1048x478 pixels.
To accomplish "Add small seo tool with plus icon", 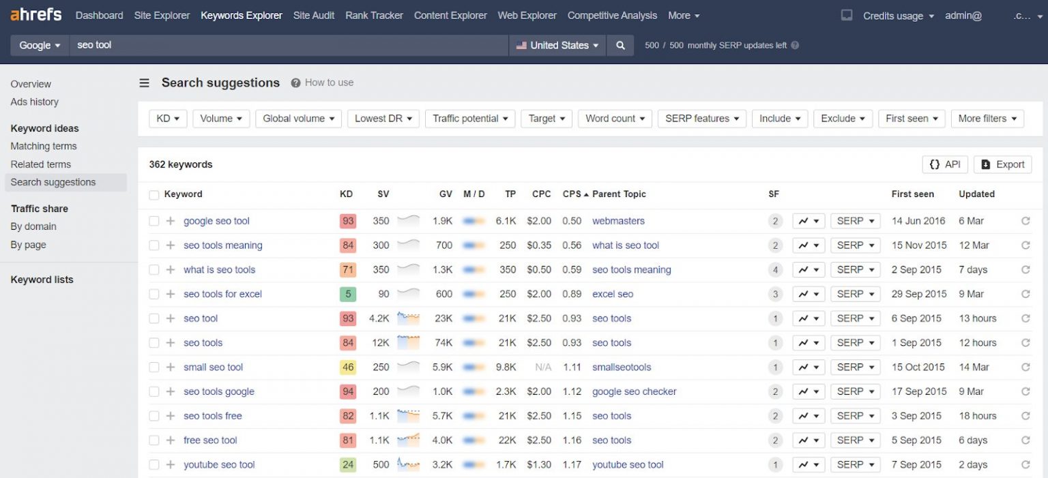I will click(x=171, y=368).
